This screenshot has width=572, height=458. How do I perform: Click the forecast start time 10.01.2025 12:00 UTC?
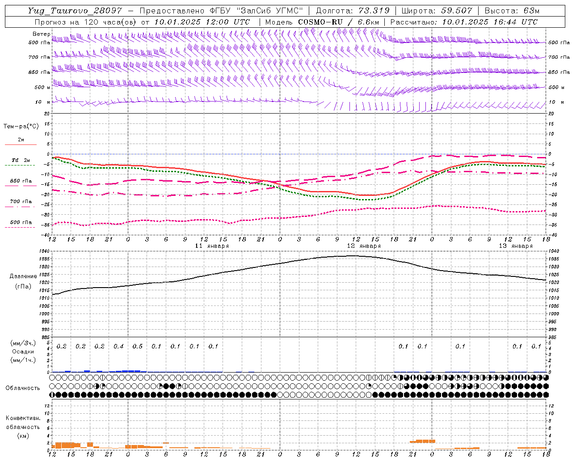click(202, 22)
